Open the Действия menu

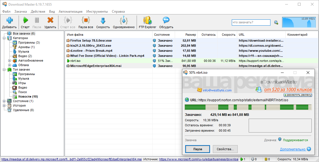pyautogui.click(x=38, y=12)
